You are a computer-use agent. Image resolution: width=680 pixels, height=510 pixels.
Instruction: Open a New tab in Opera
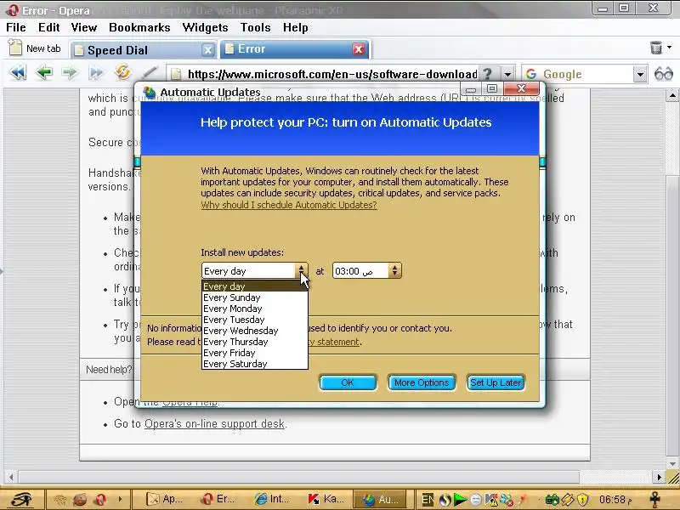tap(35, 48)
